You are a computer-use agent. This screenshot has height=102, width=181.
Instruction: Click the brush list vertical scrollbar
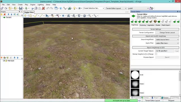[x=180, y=83]
